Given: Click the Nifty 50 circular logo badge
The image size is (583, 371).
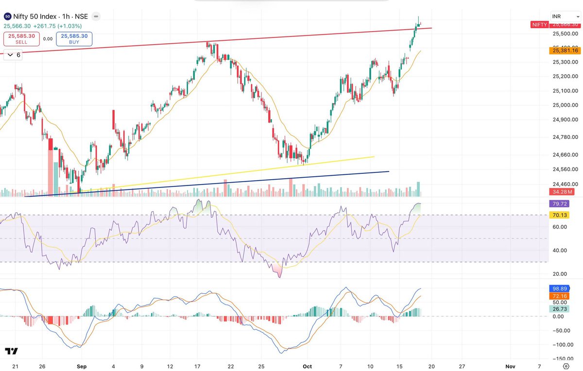Looking at the screenshot, I should click(7, 16).
